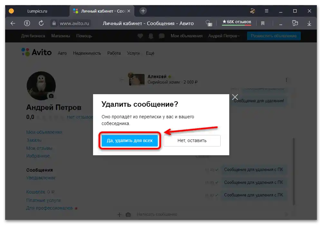This screenshot has height=225, width=322.
Task: Open browser hamburger menu
Action: pos(267,11)
